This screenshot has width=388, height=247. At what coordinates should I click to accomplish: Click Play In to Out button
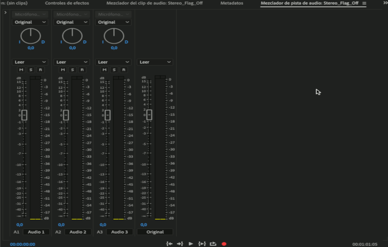202,244
